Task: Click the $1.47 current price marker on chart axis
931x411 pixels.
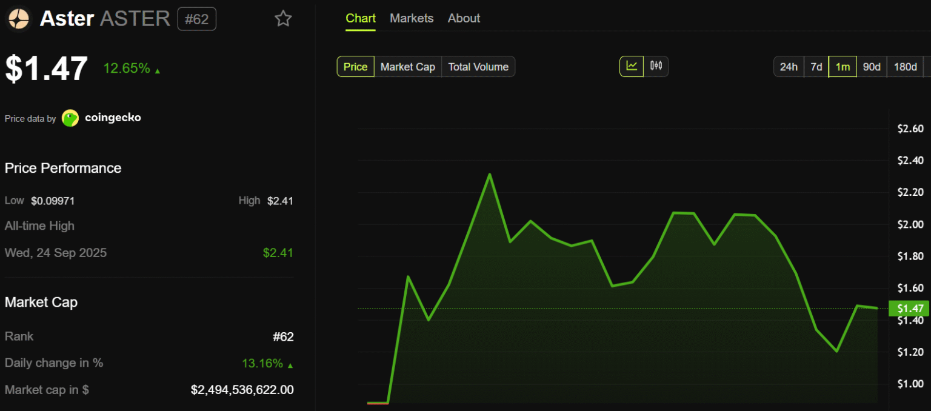Action: coord(909,309)
